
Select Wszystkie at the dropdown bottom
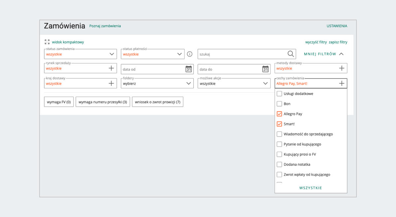[311, 188]
